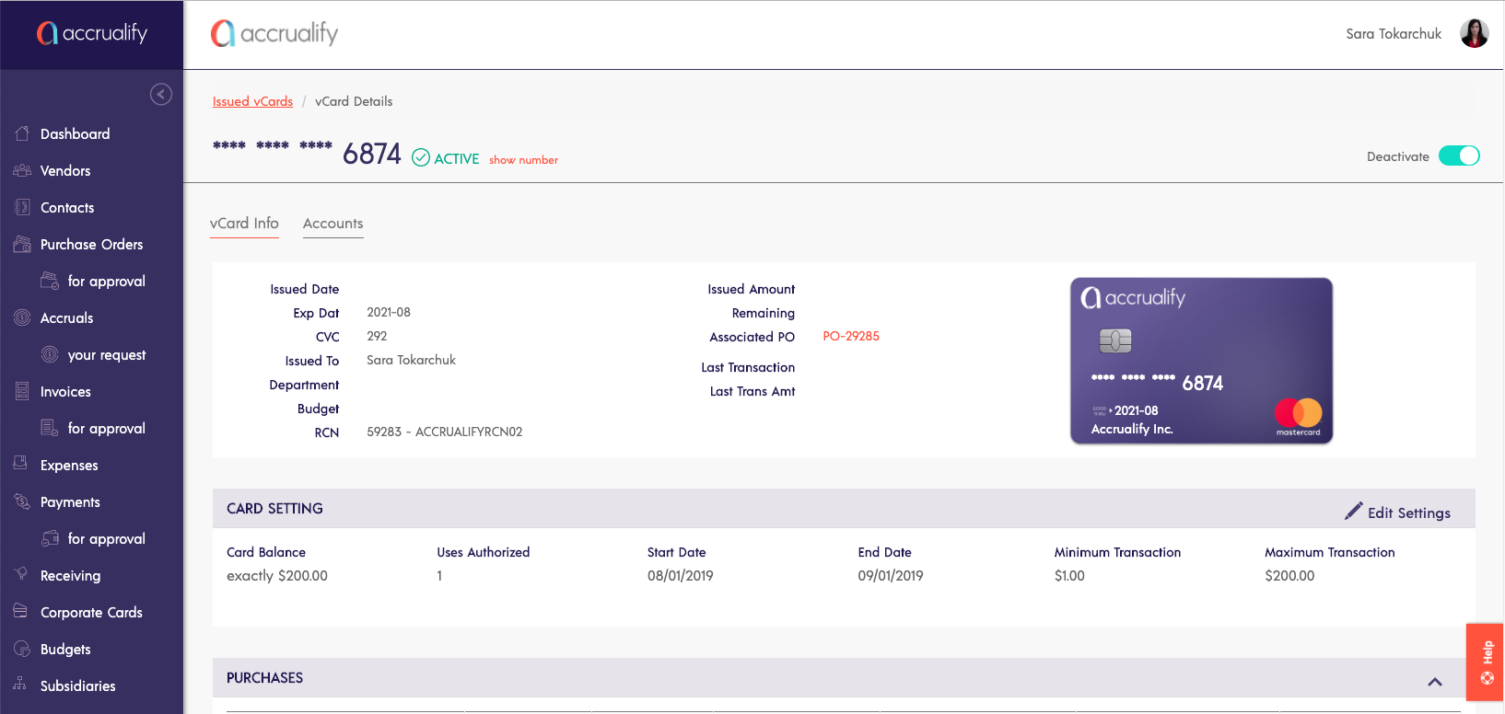This screenshot has width=1505, height=714.
Task: Click the Receiving icon
Action: pos(21,574)
